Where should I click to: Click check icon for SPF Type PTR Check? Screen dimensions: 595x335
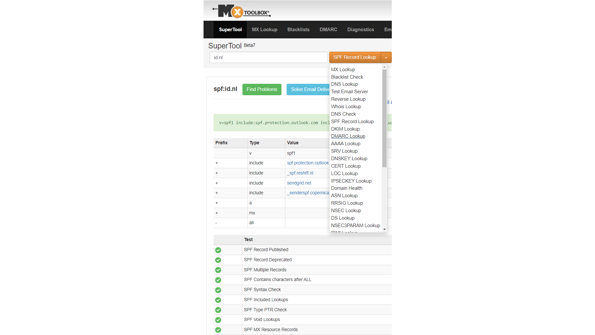218,310
